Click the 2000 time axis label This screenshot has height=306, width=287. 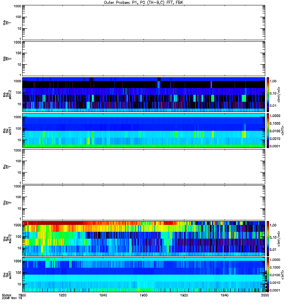pos(265,295)
